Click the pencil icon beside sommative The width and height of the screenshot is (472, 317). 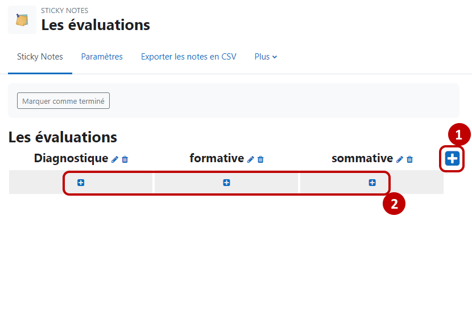point(399,159)
